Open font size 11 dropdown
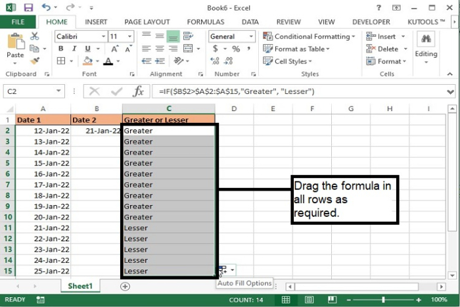460x307 pixels. pyautogui.click(x=129, y=36)
